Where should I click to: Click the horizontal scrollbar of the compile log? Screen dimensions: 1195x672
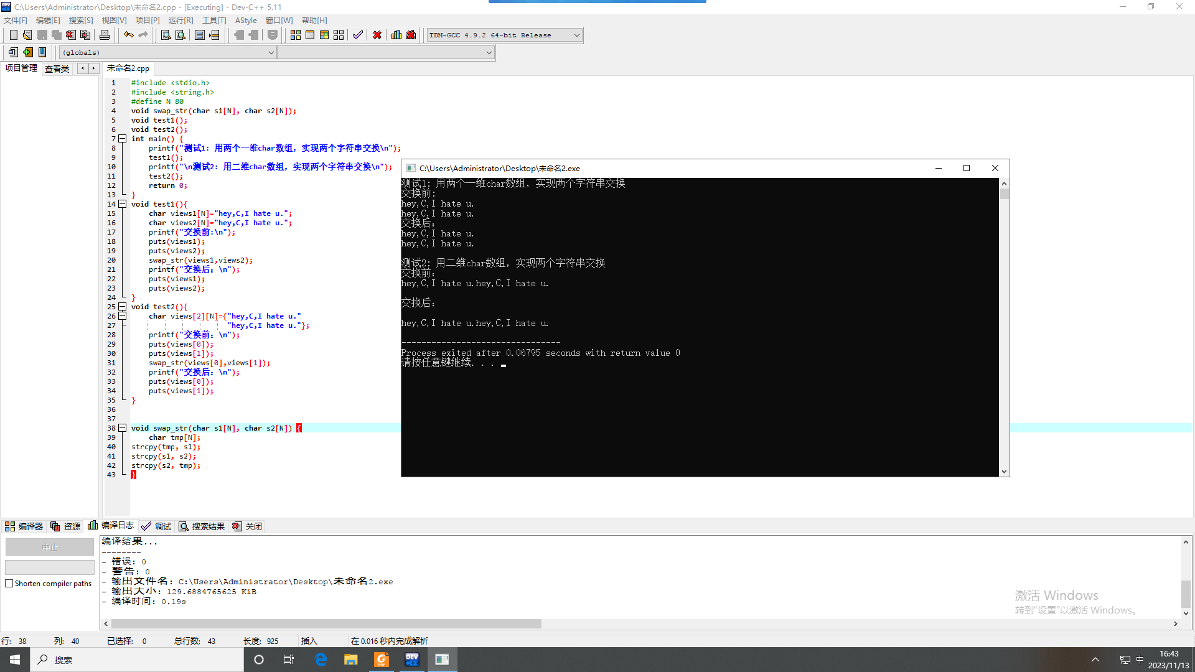[x=326, y=623]
